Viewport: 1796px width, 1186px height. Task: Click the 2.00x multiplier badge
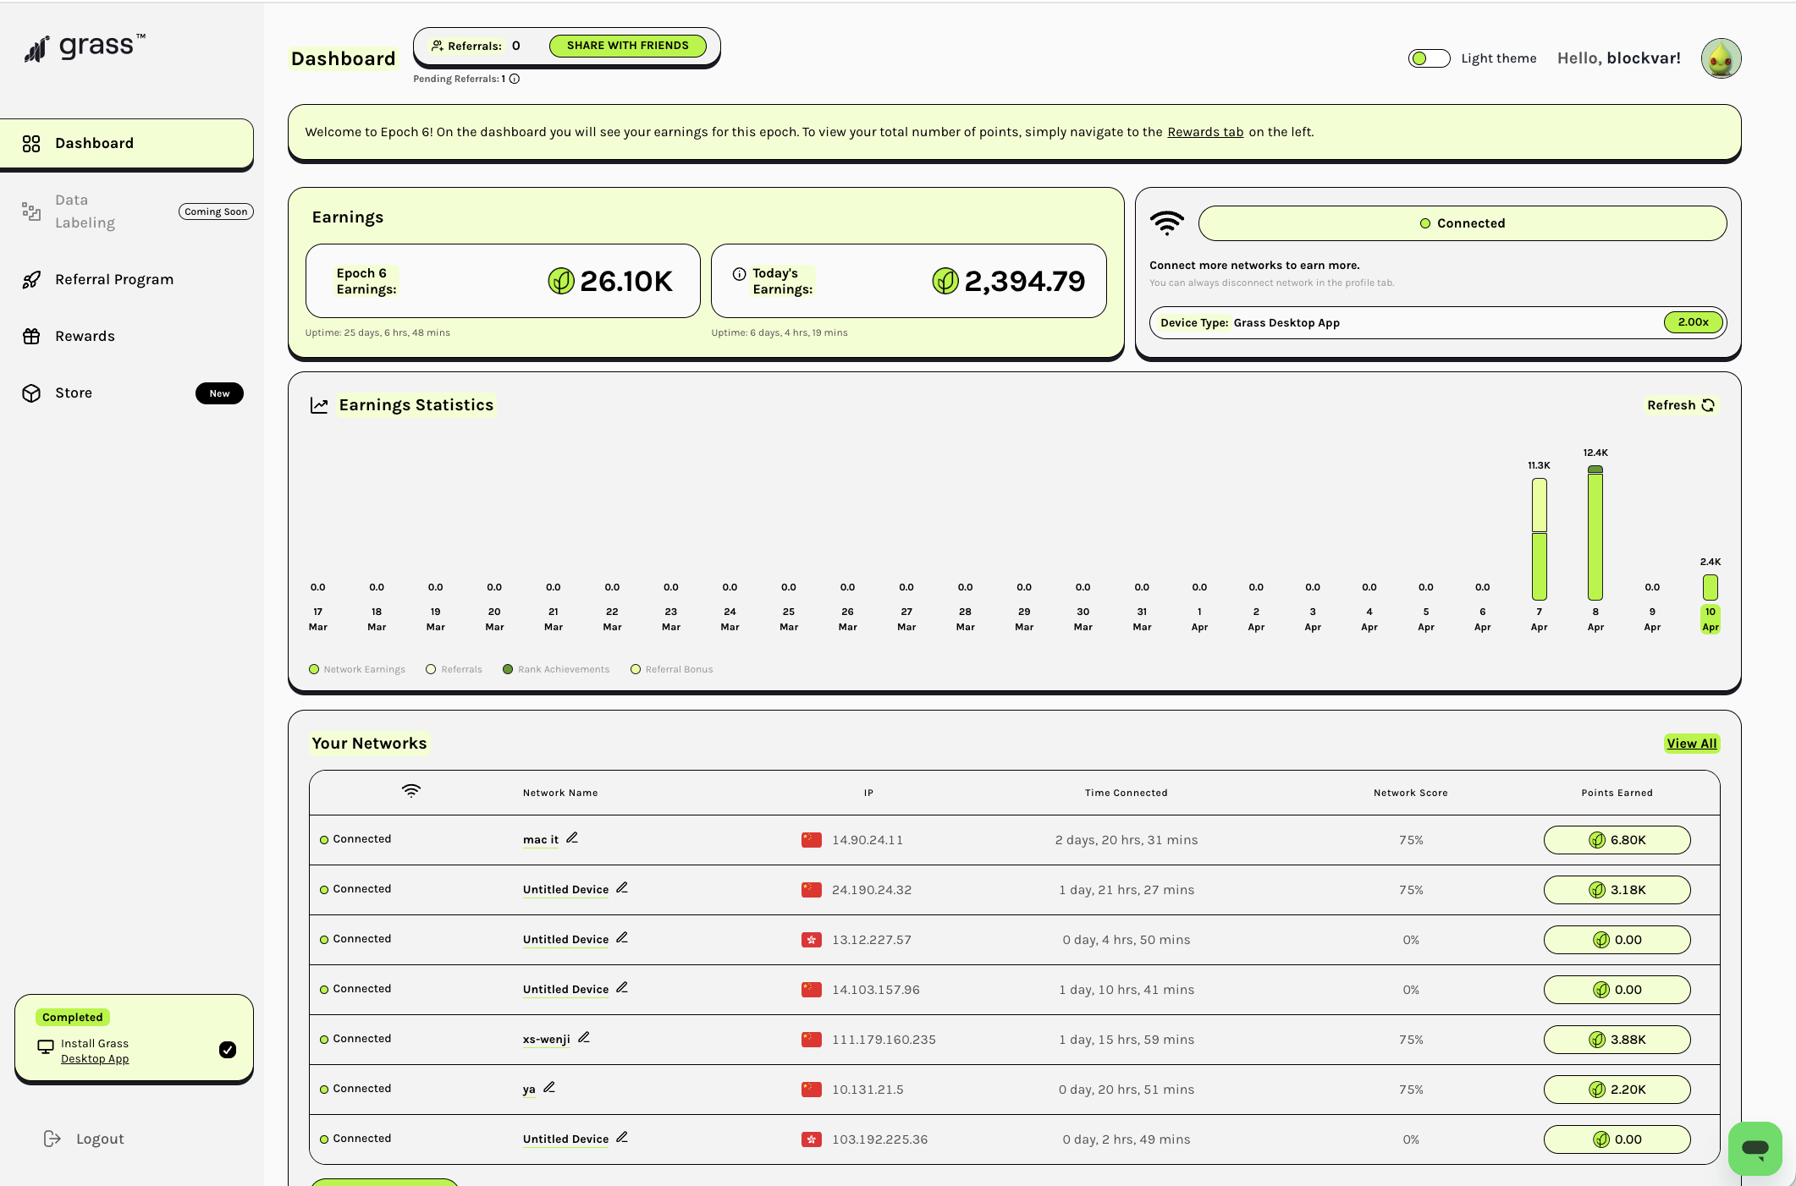[x=1693, y=322]
